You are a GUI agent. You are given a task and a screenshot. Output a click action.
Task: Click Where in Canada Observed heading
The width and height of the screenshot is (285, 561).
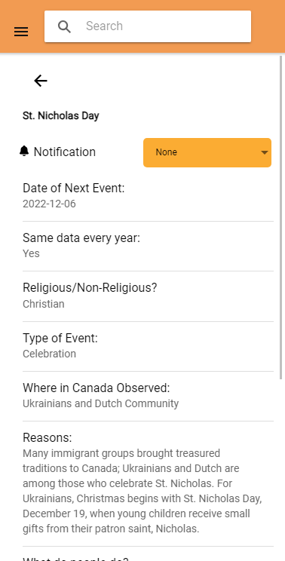click(x=97, y=388)
